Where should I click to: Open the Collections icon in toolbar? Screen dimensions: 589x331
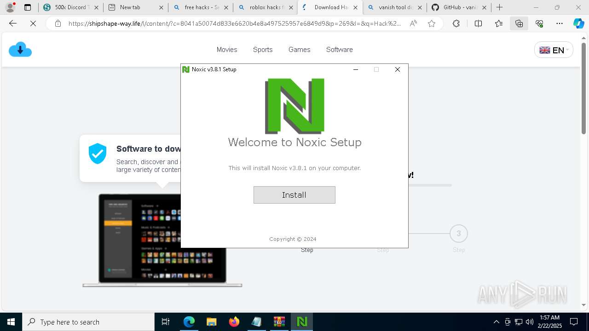tap(519, 23)
